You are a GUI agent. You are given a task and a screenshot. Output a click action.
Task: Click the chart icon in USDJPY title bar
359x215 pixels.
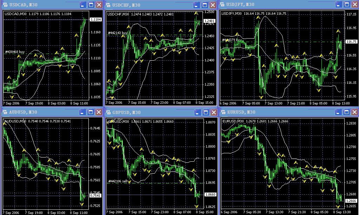pyautogui.click(x=222, y=4)
